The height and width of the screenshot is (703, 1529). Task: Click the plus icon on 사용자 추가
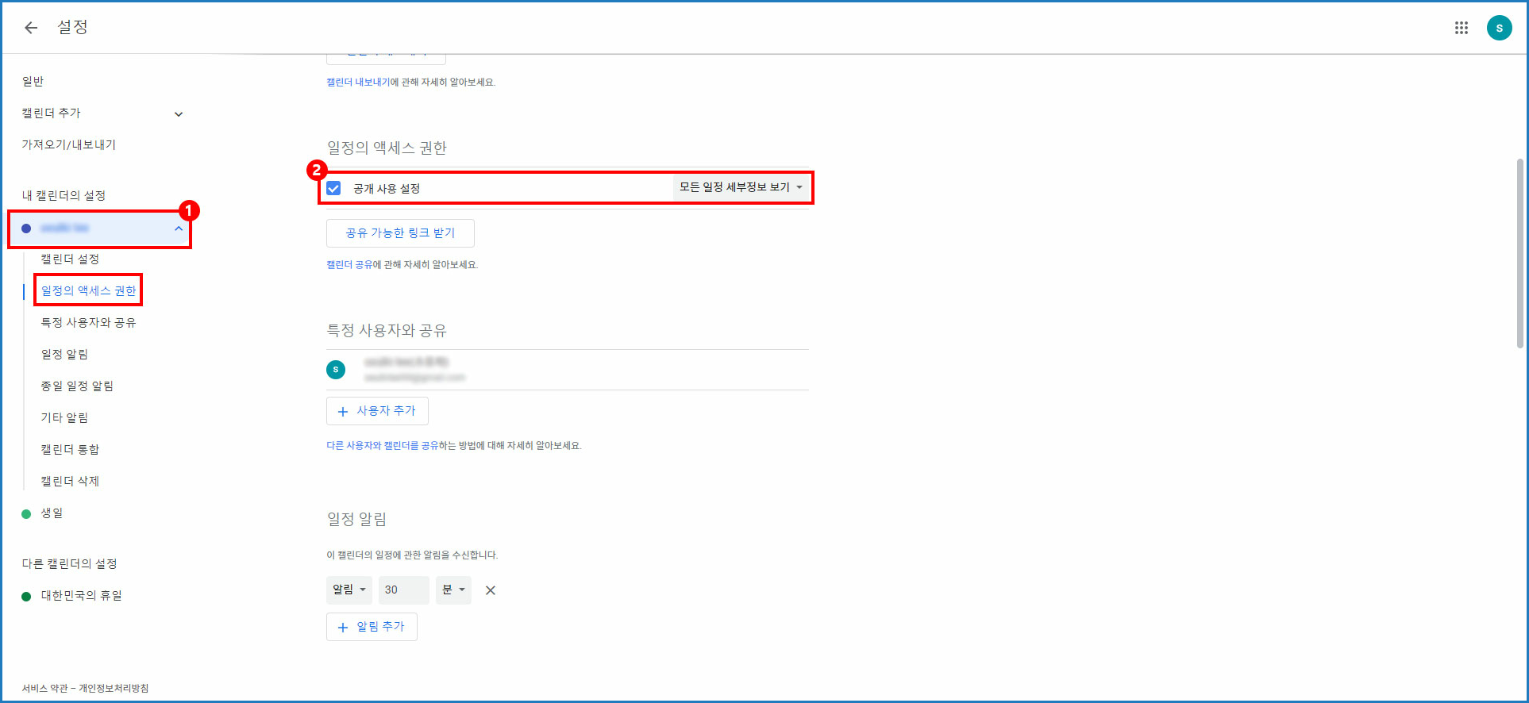click(343, 411)
